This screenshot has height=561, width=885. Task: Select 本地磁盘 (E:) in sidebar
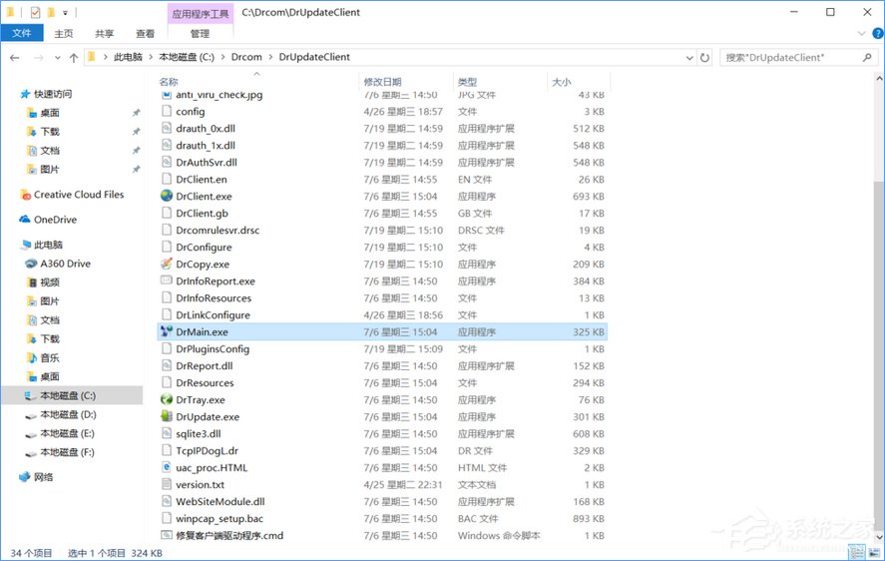coord(68,433)
